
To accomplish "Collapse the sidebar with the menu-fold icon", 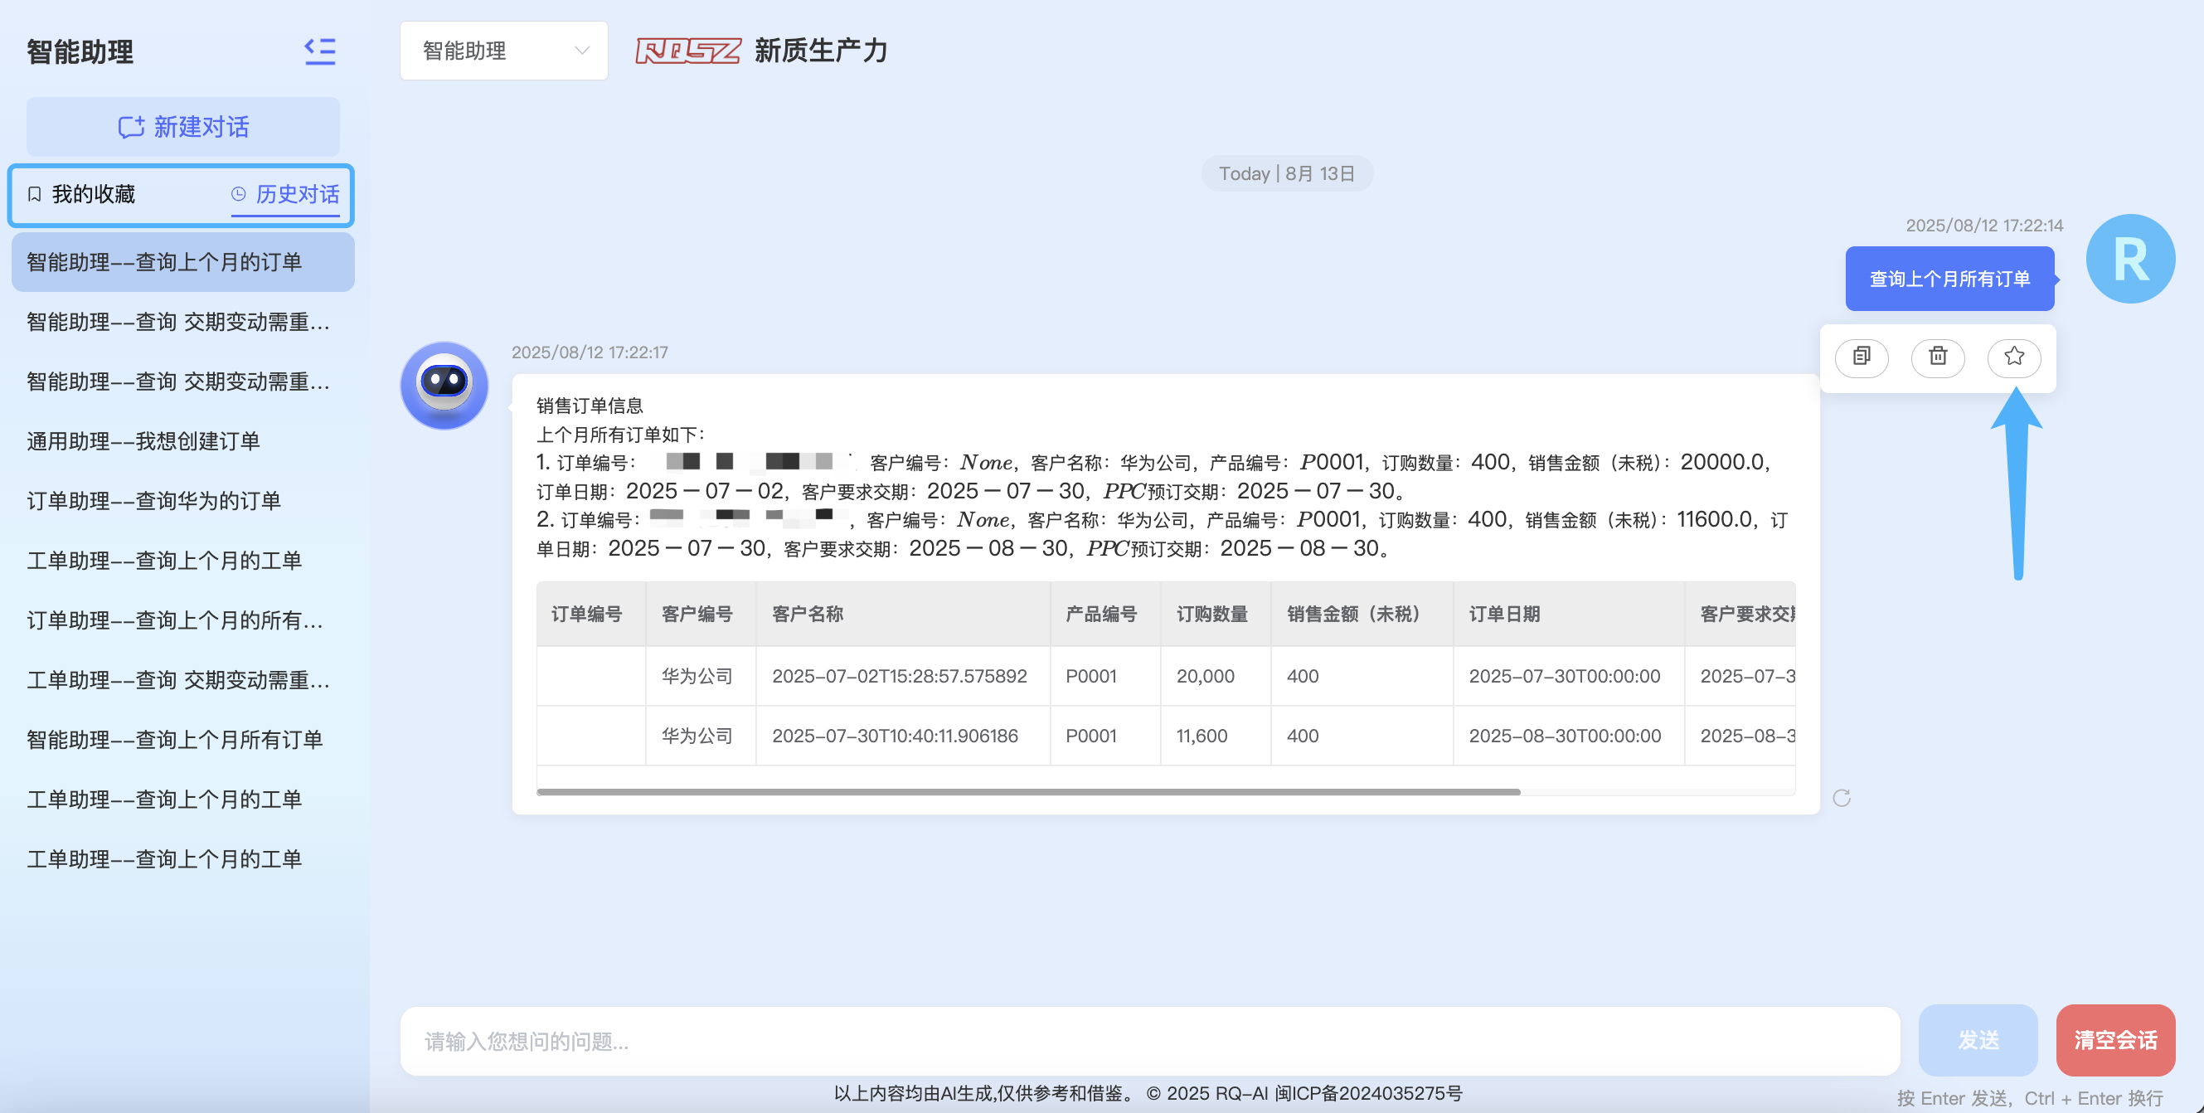I will [x=320, y=51].
